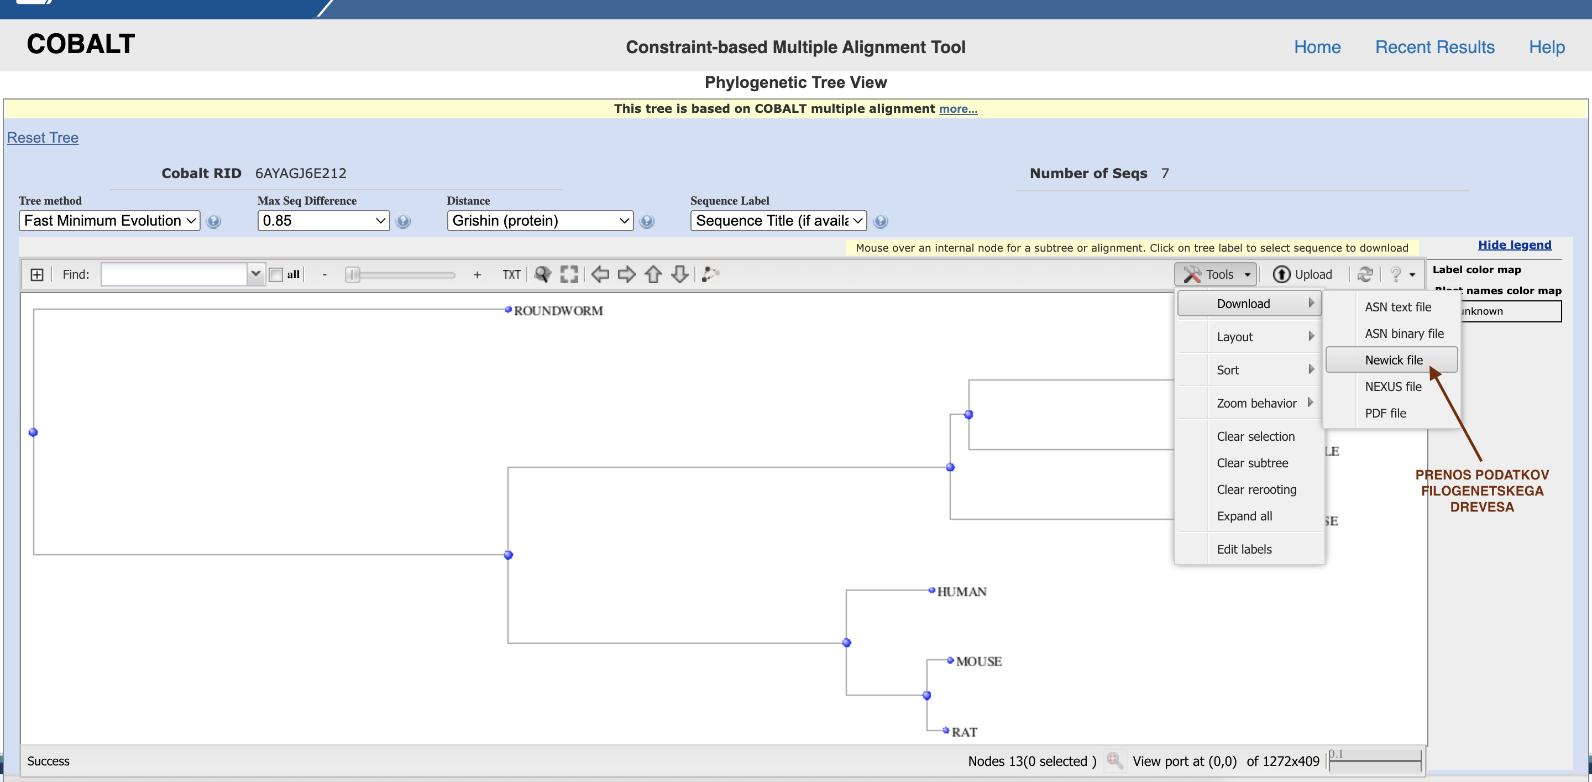
Task: Click help icon beside Distance dropdown
Action: coord(647,221)
